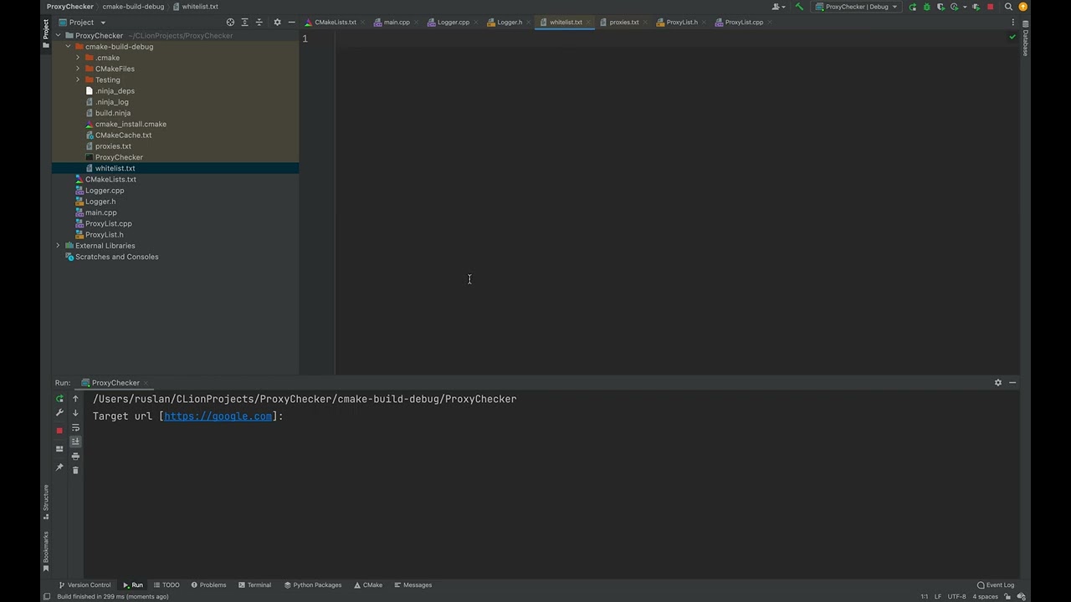Expand the CMakeFiles folder
The image size is (1071, 602).
tap(78, 69)
